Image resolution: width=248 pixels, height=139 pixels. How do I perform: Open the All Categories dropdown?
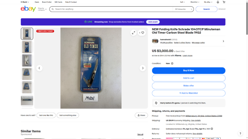pyautogui.click(x=183, y=9)
